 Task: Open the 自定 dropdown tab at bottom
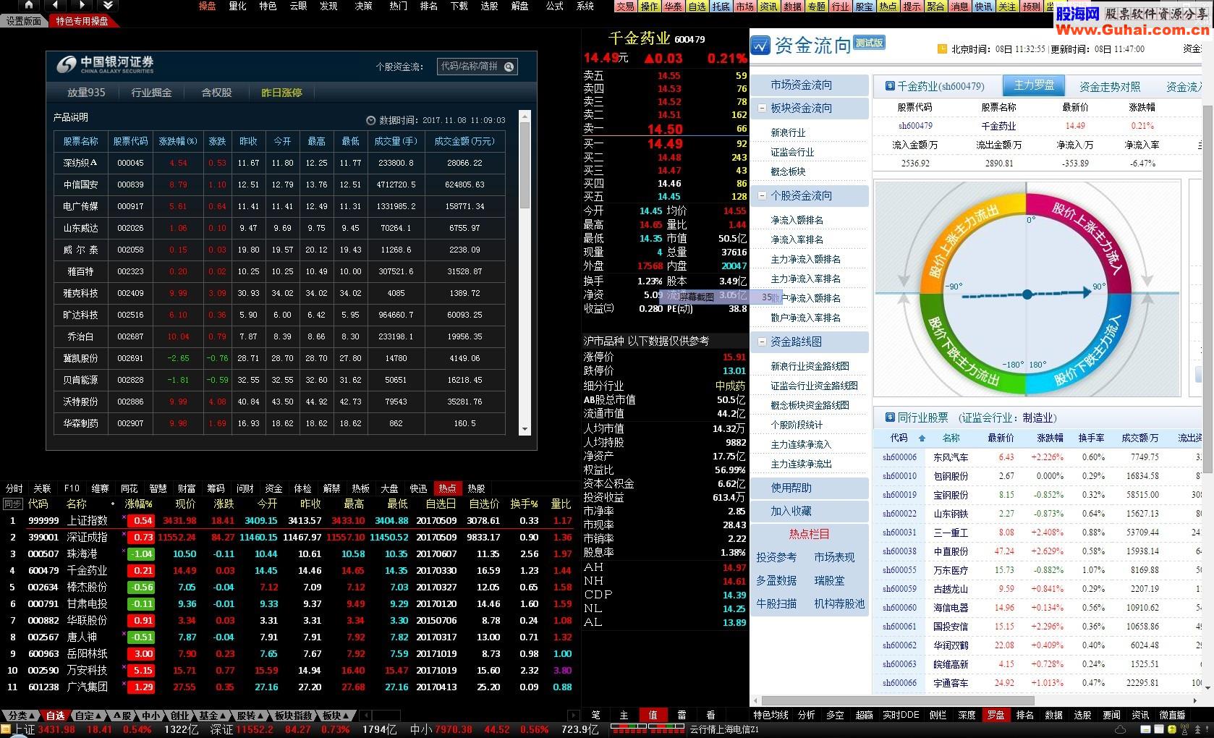[89, 716]
